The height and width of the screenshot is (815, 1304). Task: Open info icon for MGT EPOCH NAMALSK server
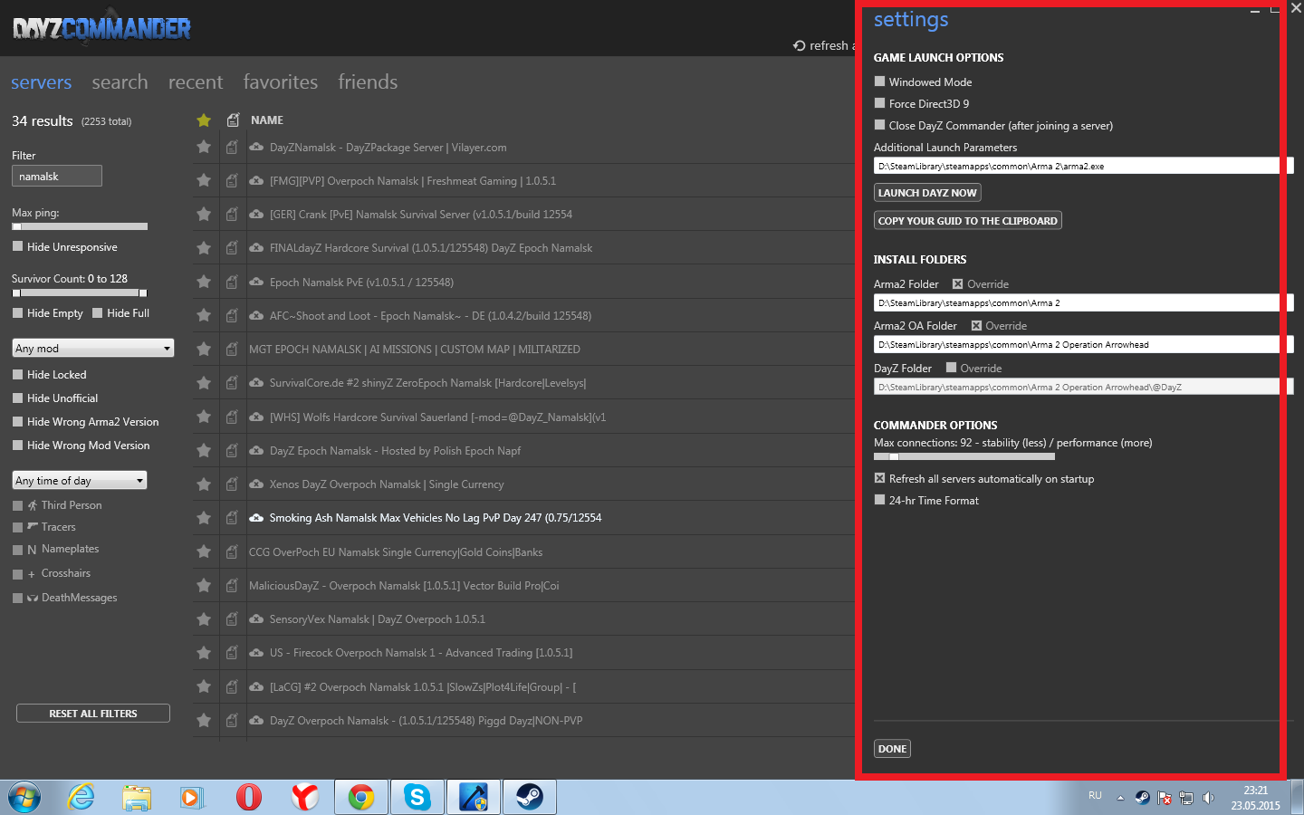[x=232, y=349]
